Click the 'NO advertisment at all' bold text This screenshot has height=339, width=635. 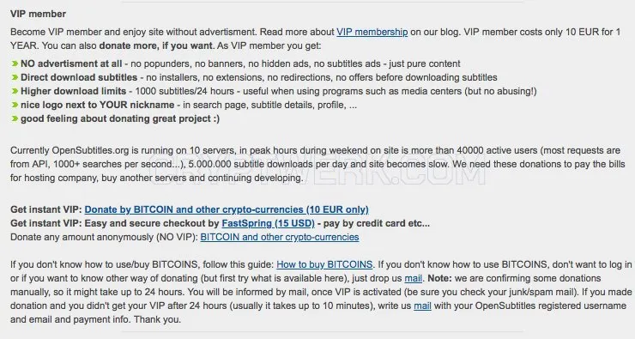[71, 64]
